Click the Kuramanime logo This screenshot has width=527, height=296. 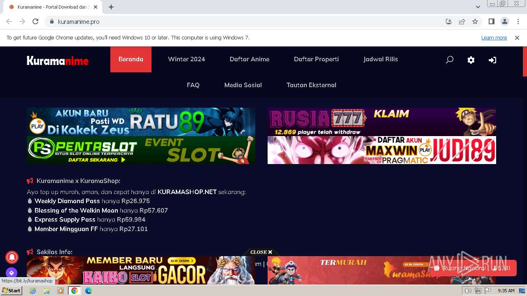click(x=58, y=61)
